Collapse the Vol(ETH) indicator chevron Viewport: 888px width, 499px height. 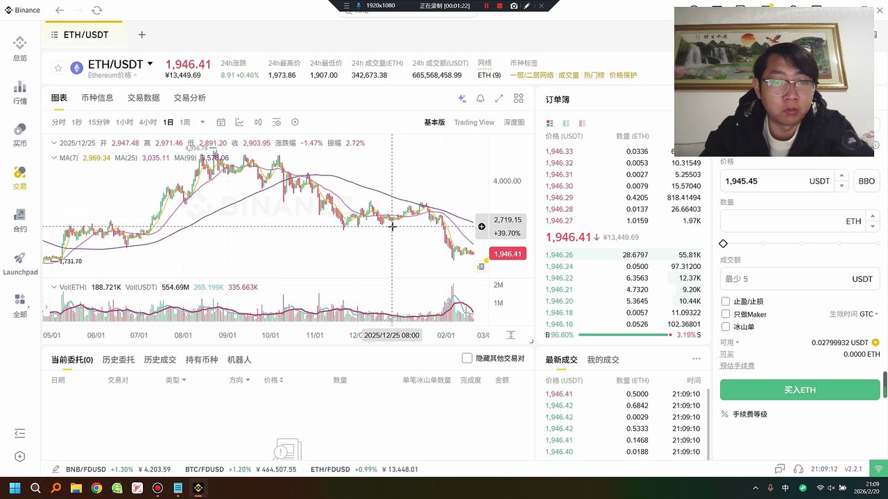pyautogui.click(x=55, y=287)
